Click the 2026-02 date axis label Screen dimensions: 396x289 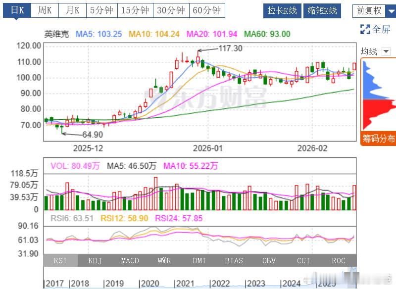[312, 148]
